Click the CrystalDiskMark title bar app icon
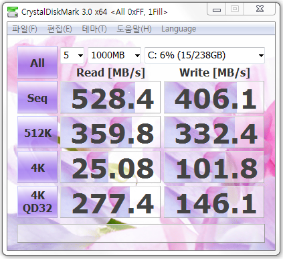The height and width of the screenshot is (259, 283). [13, 12]
